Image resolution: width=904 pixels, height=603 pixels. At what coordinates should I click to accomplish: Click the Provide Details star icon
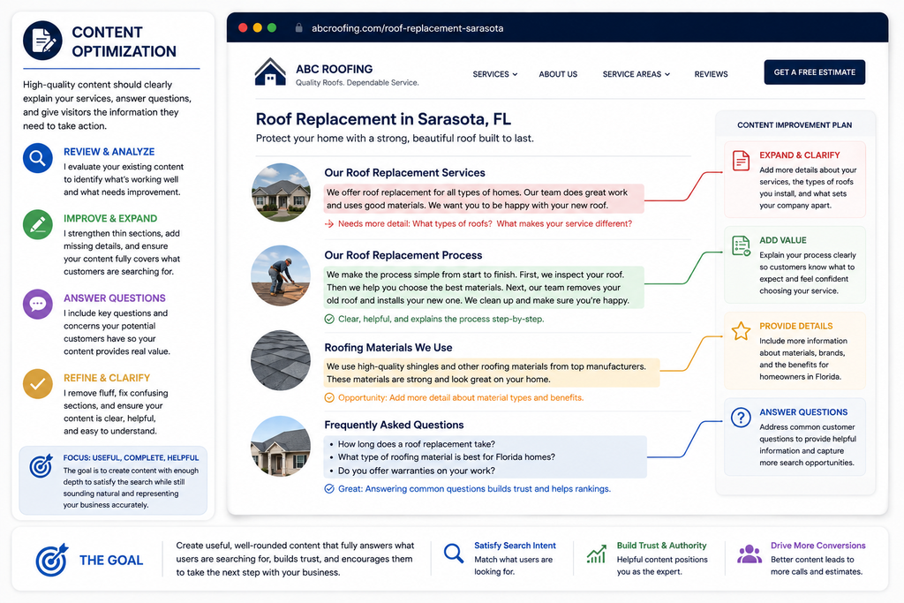pyautogui.click(x=741, y=331)
